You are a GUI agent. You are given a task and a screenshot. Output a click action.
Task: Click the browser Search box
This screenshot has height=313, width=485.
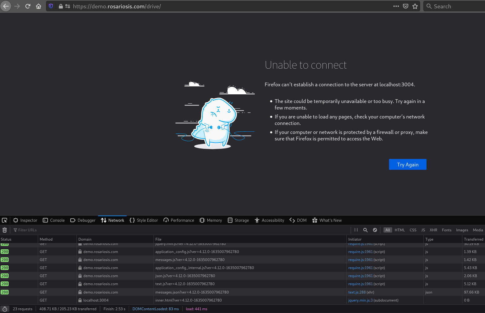click(454, 6)
